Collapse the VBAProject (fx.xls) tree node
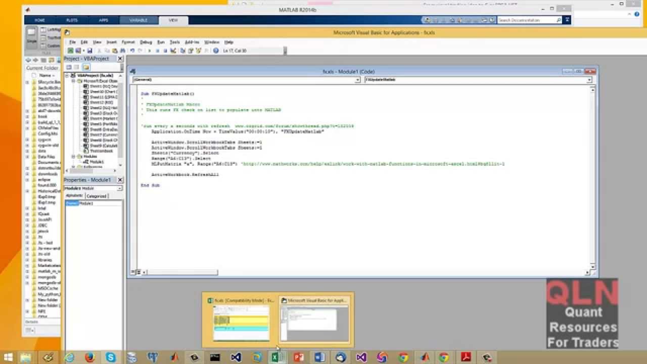 68,75
